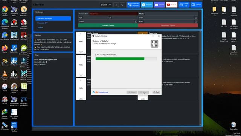Click the Hello Signal phone thumbnail
Image resolution: width=241 pixels, height=136 pixels.
point(81,43)
